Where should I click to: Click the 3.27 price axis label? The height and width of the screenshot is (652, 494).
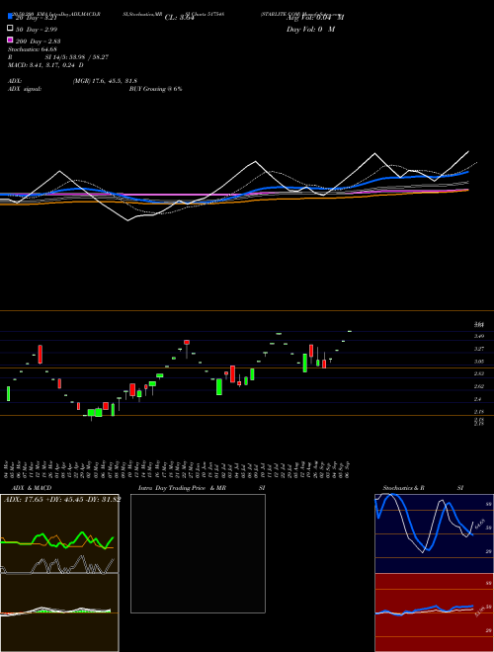pos(479,349)
